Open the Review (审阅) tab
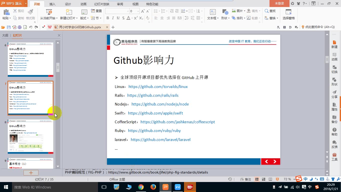The width and height of the screenshot is (341, 192). [120, 4]
